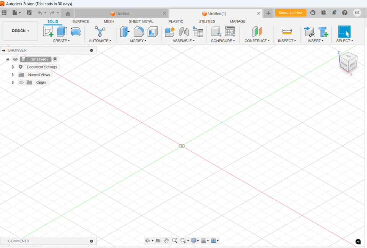Switch to the SHEET METAL tab
Image resolution: width=367 pixels, height=248 pixels.
tap(141, 21)
